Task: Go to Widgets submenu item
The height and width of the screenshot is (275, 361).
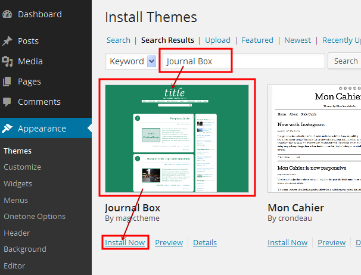Action: coord(18,184)
